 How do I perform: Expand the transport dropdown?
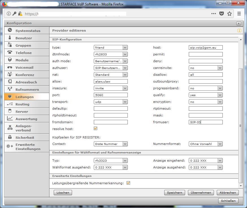point(110,102)
